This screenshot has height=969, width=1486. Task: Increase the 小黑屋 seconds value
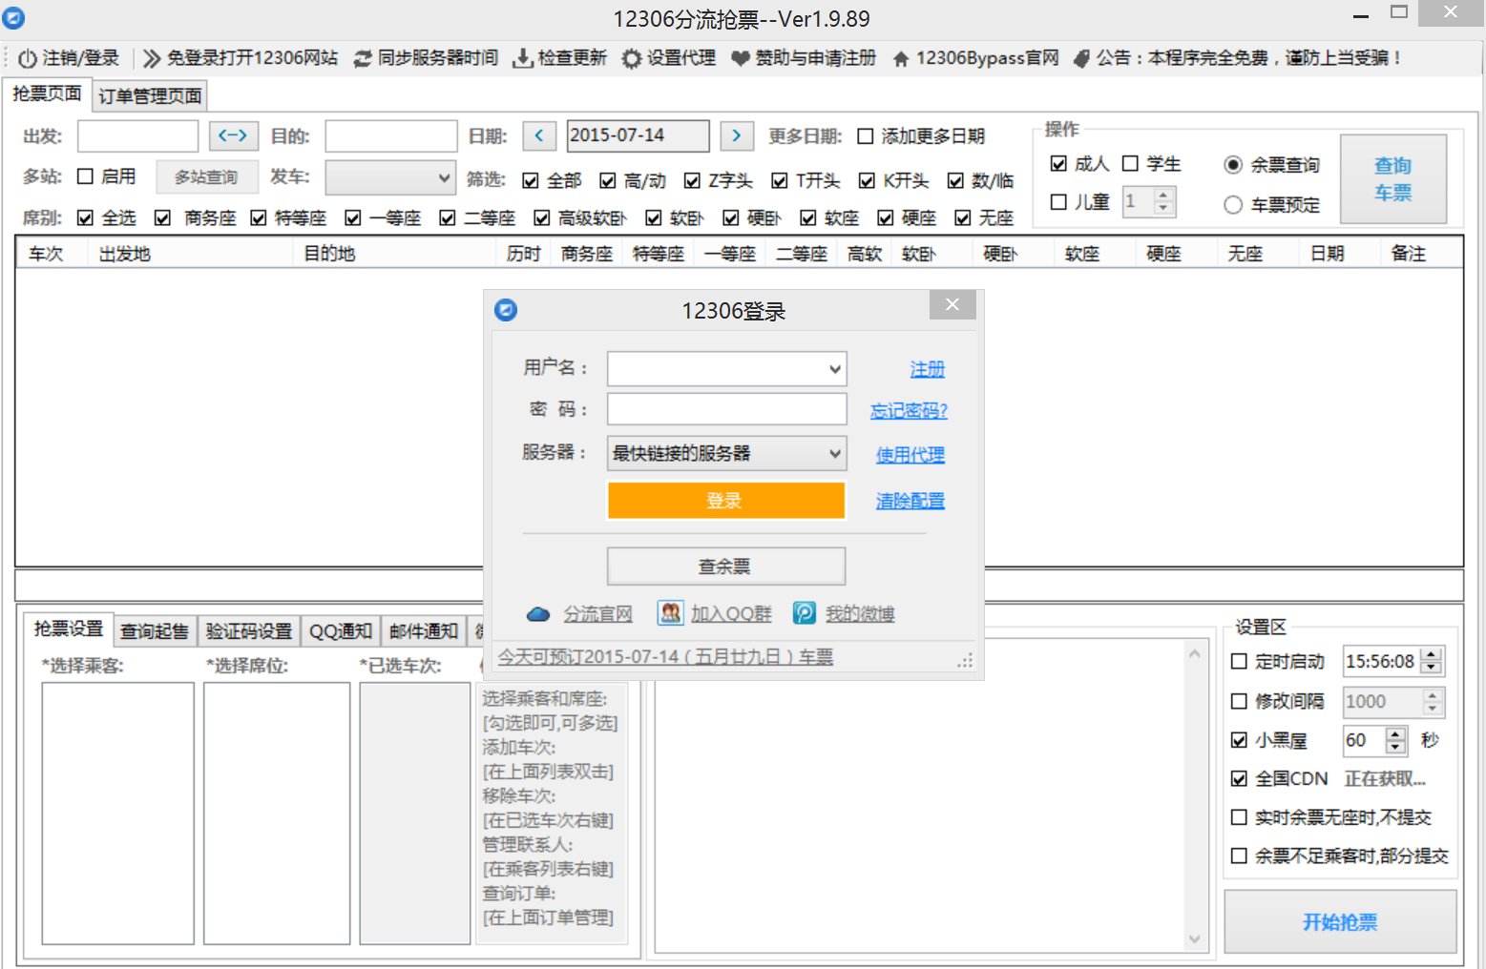click(x=1396, y=734)
